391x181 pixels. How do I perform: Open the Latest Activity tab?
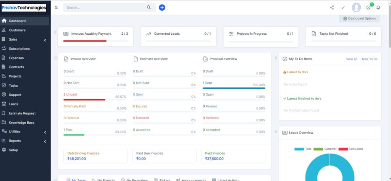pos(226,179)
